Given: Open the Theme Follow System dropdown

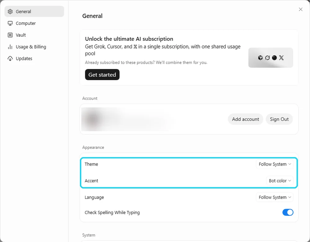Looking at the screenshot, I should 275,164.
